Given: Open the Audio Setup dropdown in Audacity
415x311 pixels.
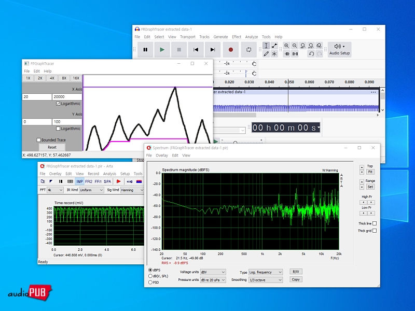Looking at the screenshot, I should click(x=340, y=49).
